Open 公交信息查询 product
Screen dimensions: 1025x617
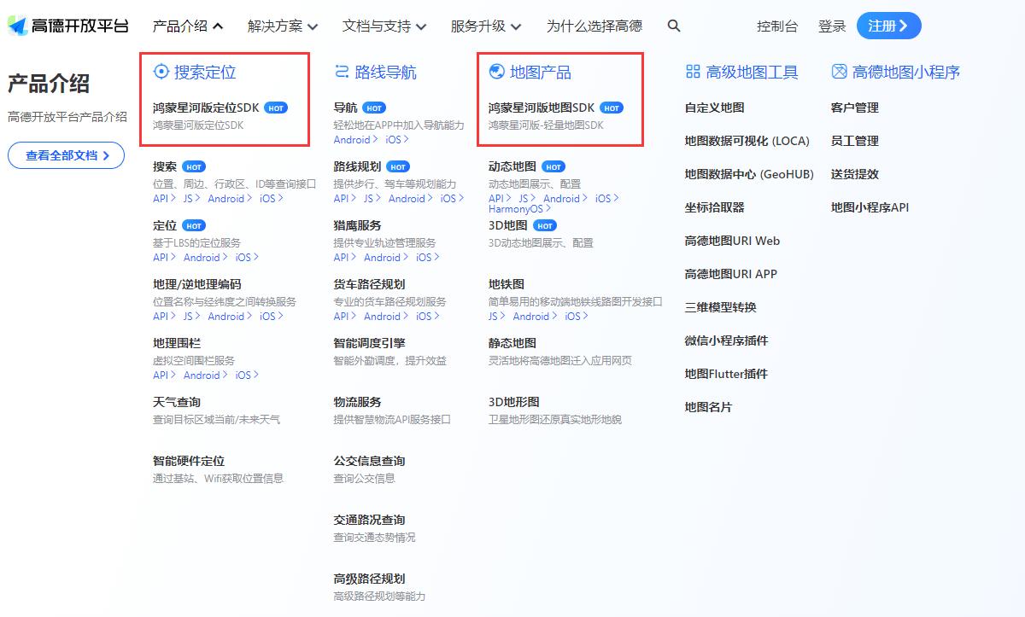point(369,461)
